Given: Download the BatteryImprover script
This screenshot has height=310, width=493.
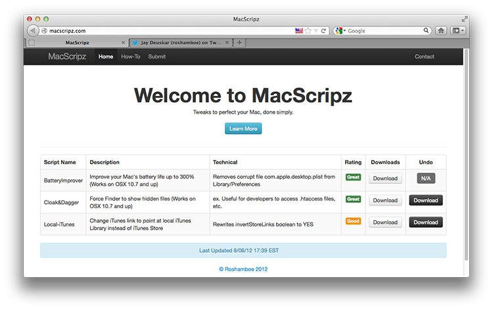Looking at the screenshot, I should click(x=385, y=179).
